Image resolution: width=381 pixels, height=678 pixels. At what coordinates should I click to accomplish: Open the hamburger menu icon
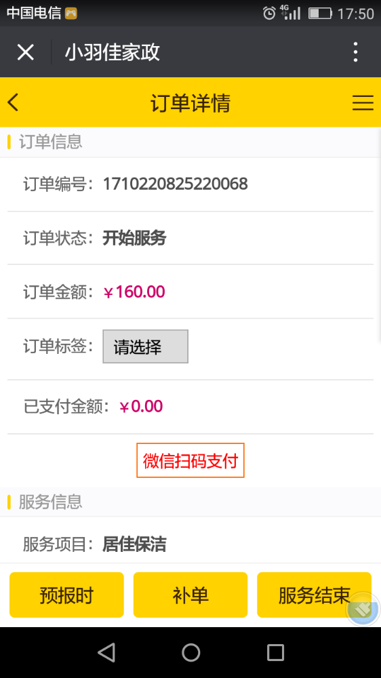coord(363,103)
